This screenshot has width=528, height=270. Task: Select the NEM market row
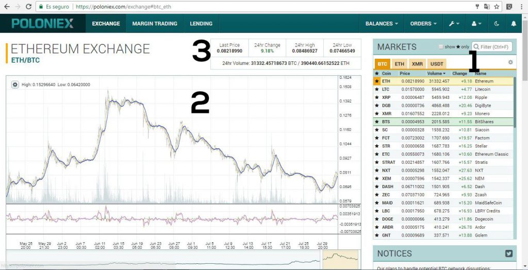coord(444,178)
